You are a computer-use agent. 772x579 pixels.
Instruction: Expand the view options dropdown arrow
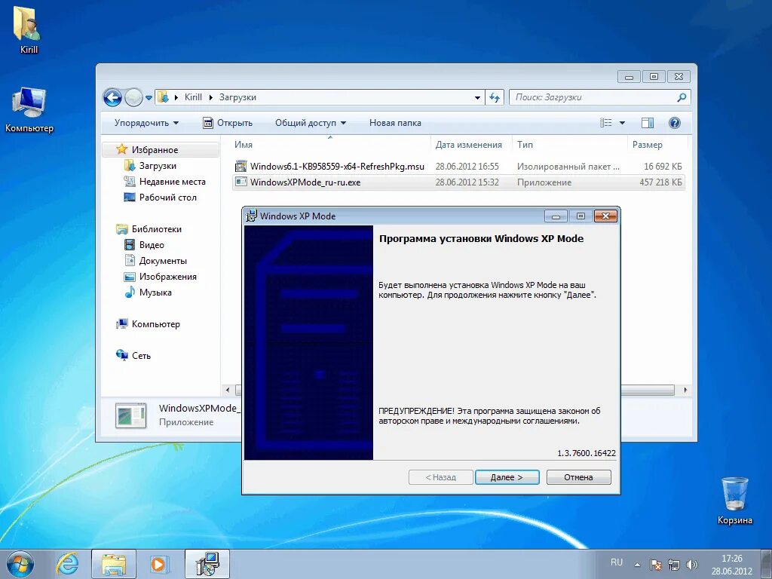622,123
